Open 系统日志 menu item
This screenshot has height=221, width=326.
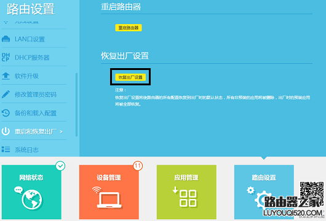[x=26, y=150]
